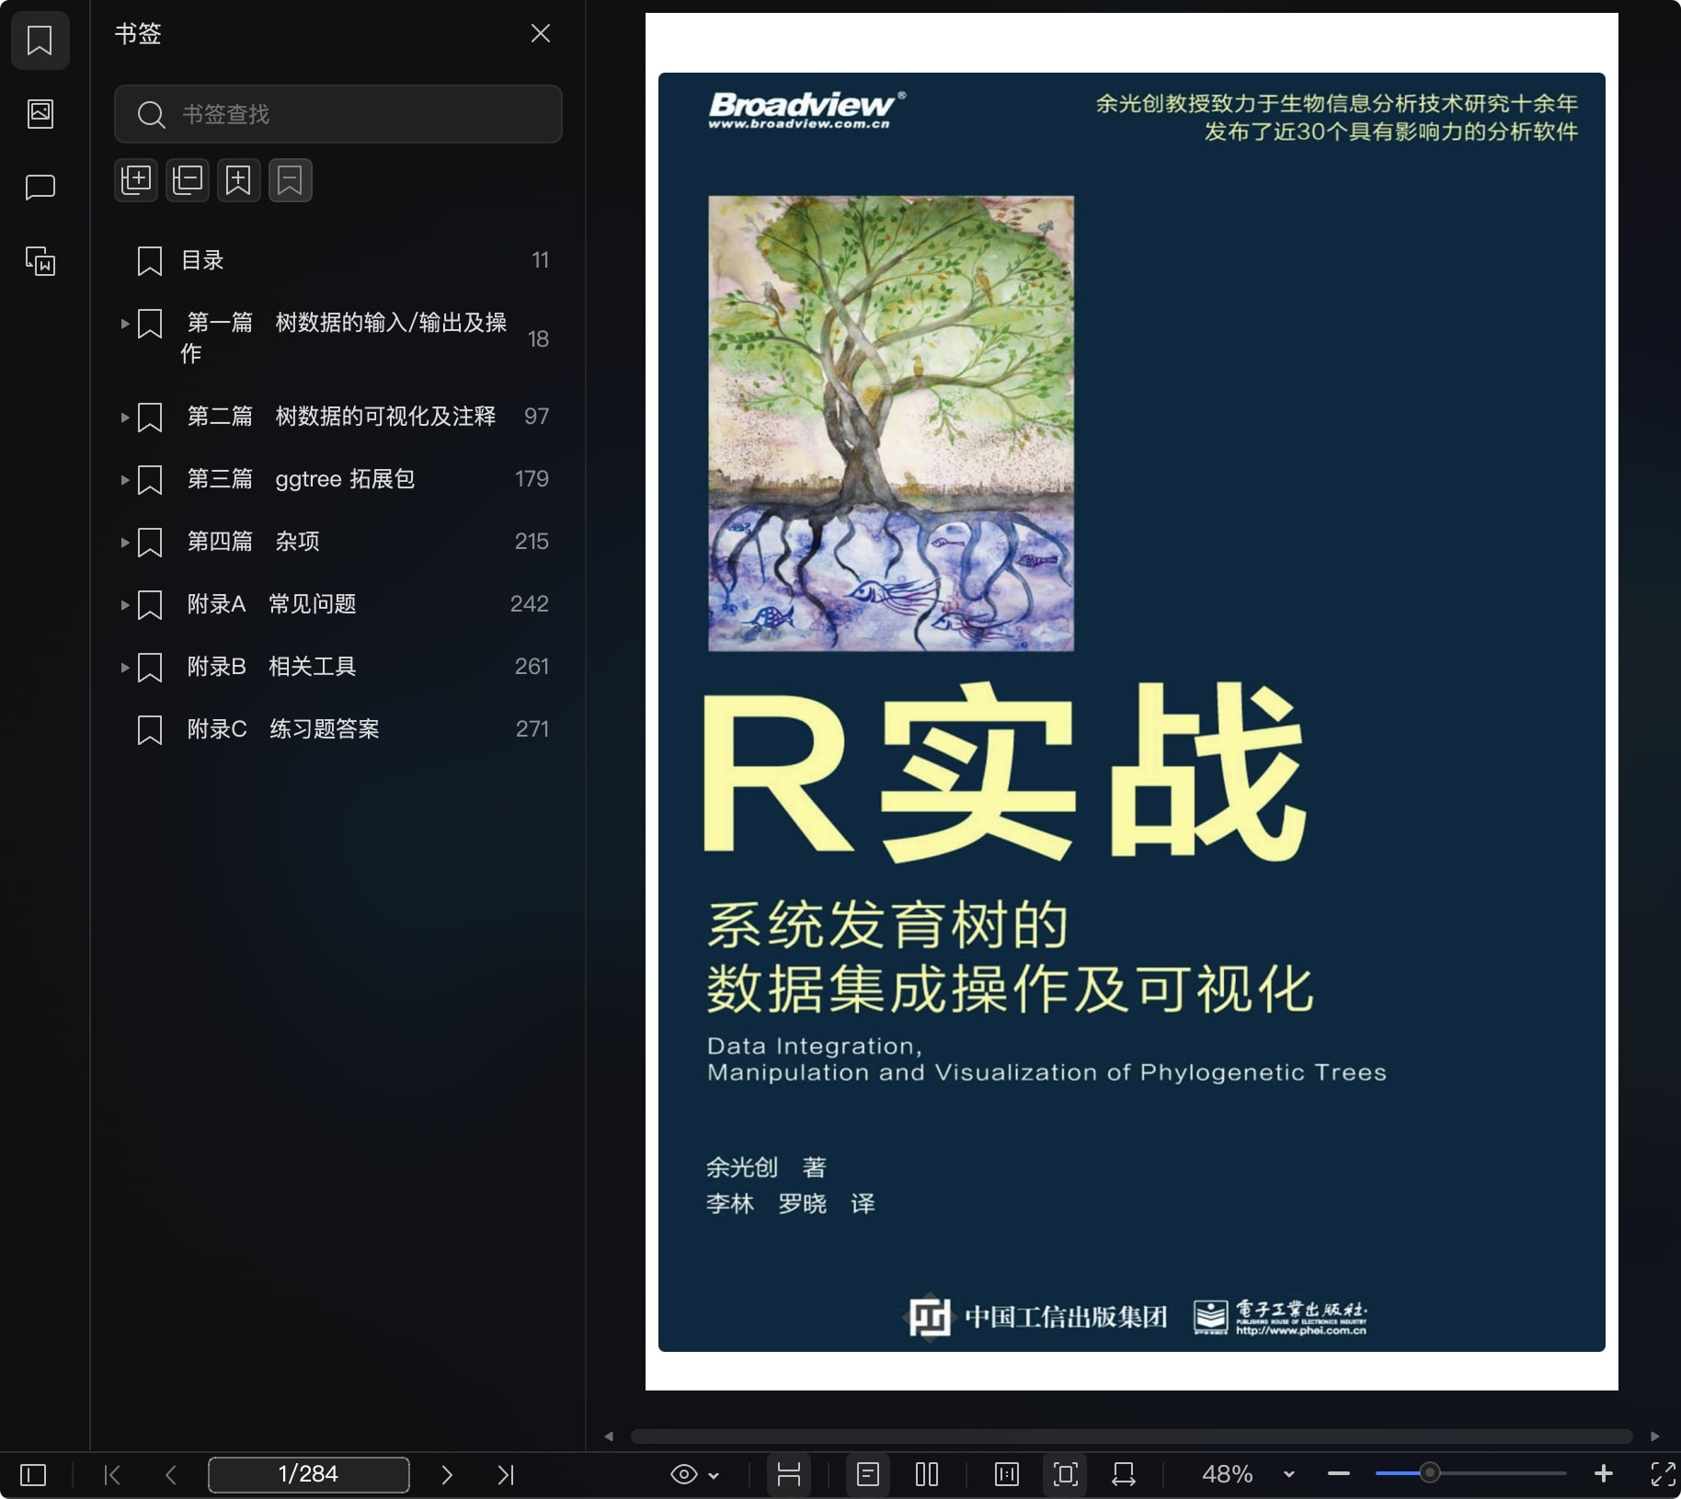Click the scroll left arrow
Image resolution: width=1681 pixels, height=1499 pixels.
pos(608,1436)
